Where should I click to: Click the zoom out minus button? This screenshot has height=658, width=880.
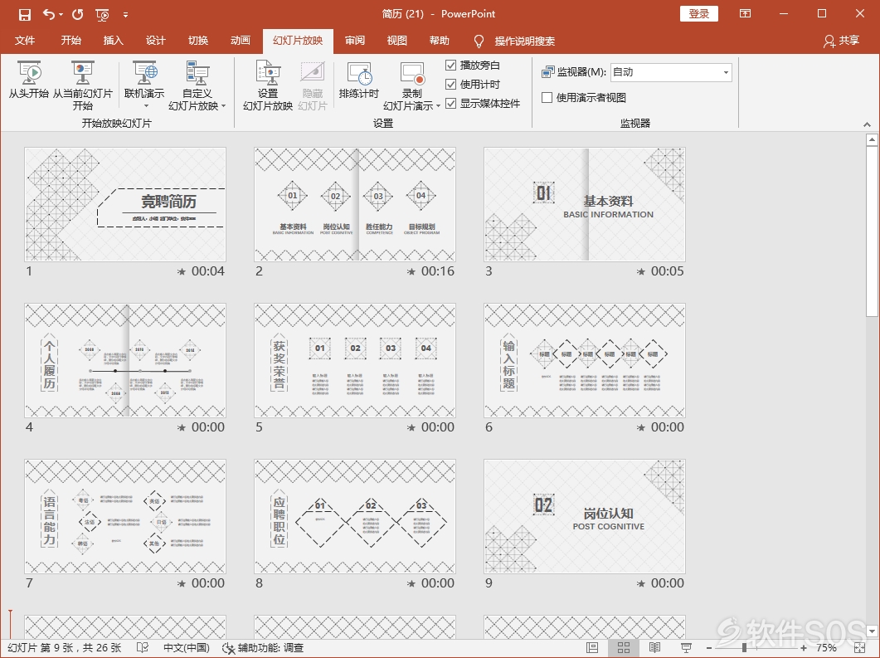tap(709, 648)
